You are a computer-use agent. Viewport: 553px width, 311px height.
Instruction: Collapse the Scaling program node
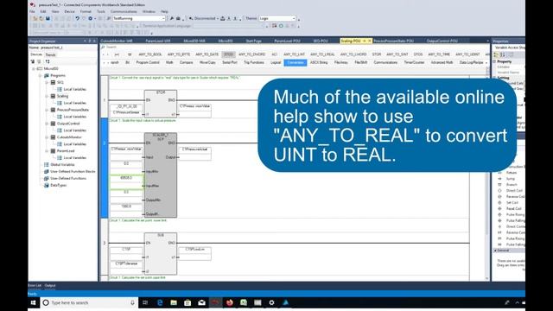coord(47,96)
